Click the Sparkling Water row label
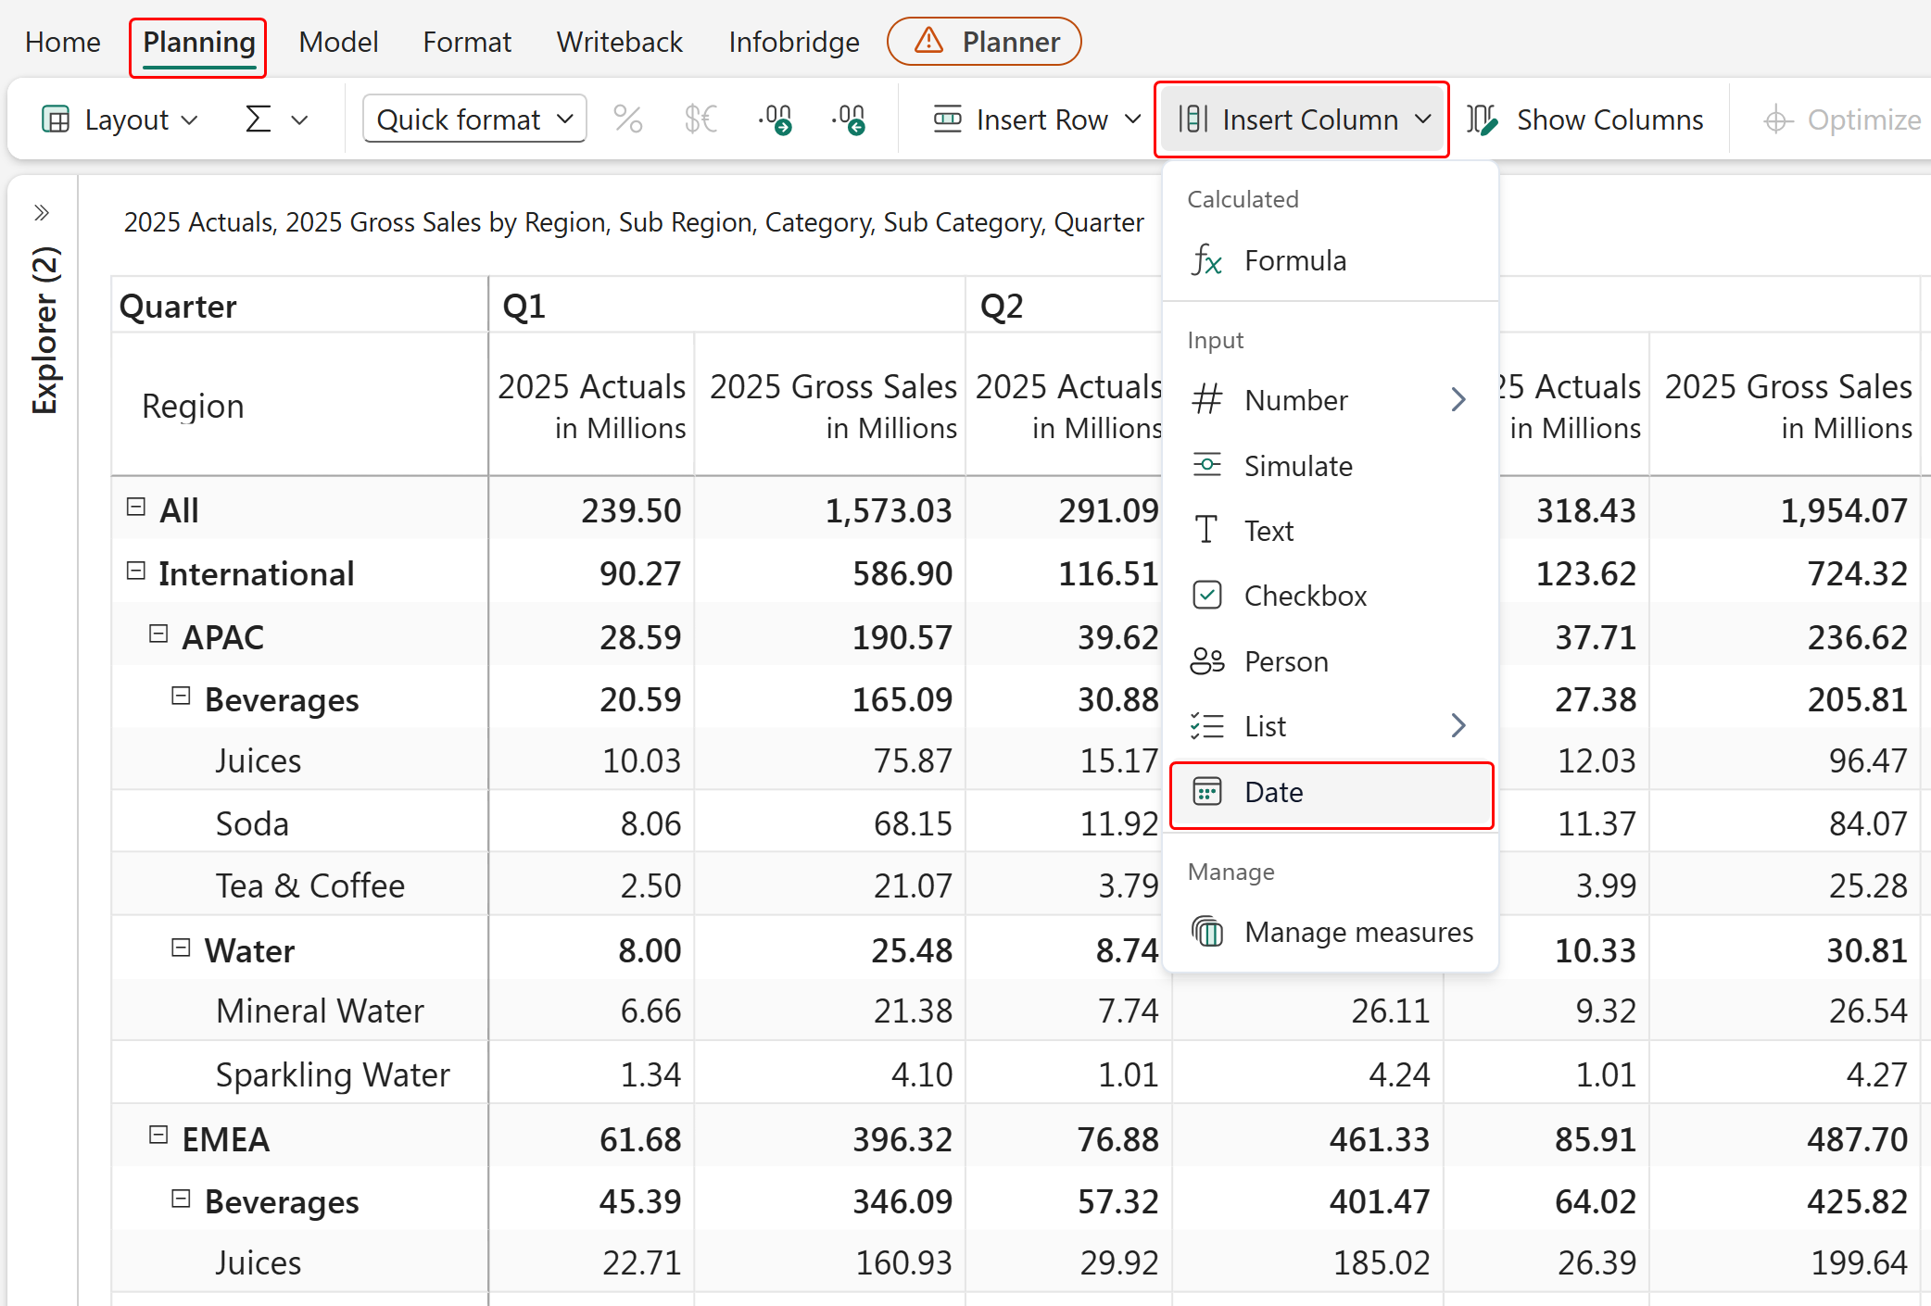The height and width of the screenshot is (1306, 1931). pyautogui.click(x=333, y=1074)
